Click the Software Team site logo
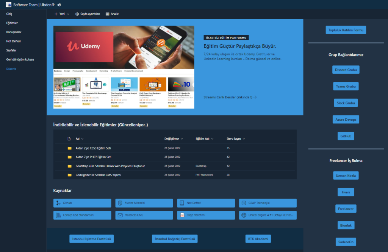Screen dimensions: 388x252 8,5
